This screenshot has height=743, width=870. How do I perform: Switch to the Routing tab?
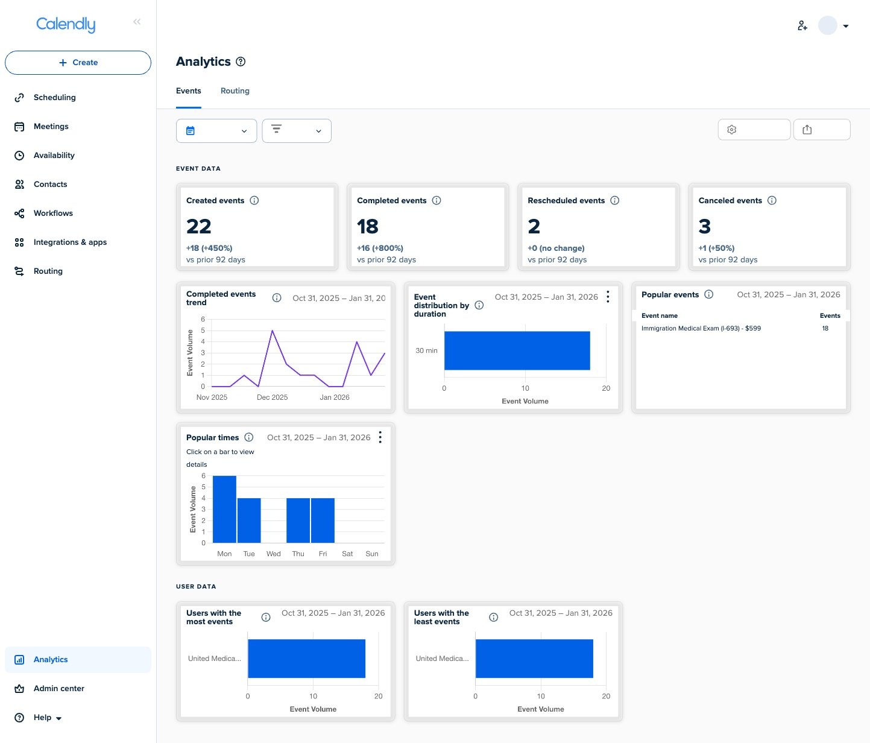tap(235, 90)
